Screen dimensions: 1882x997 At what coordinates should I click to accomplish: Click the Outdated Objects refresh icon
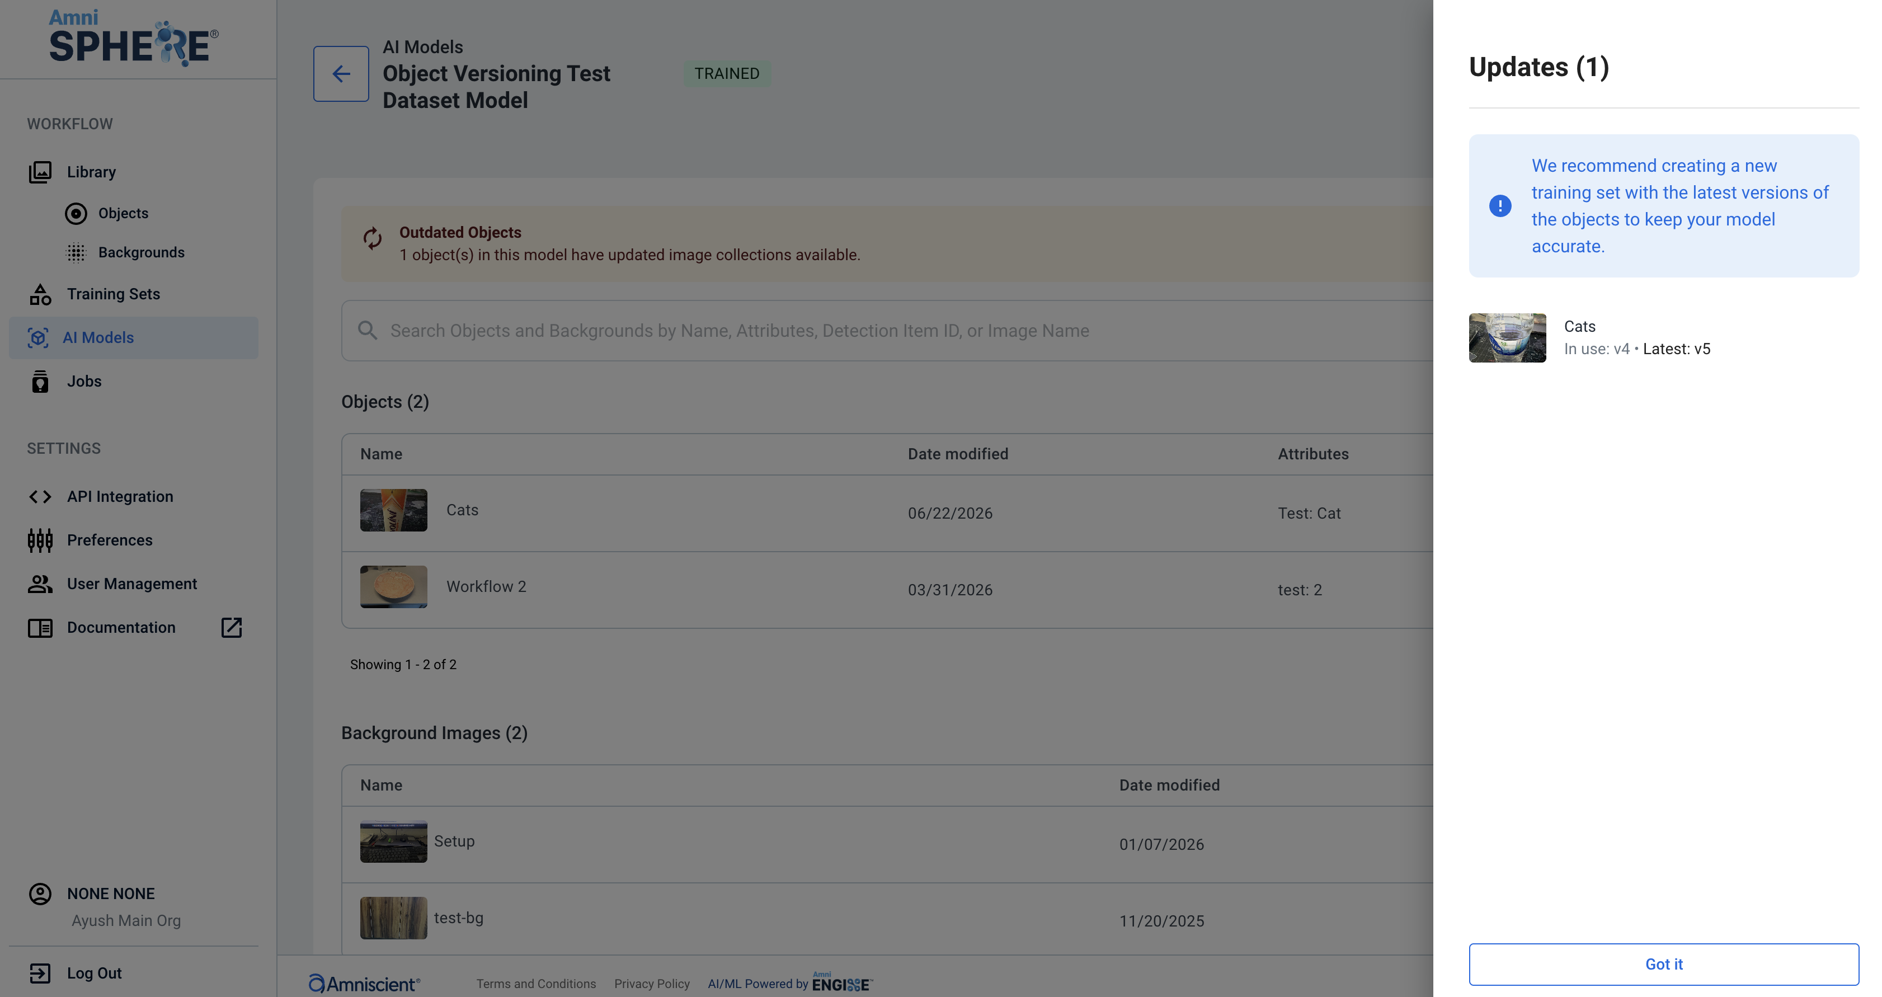373,238
